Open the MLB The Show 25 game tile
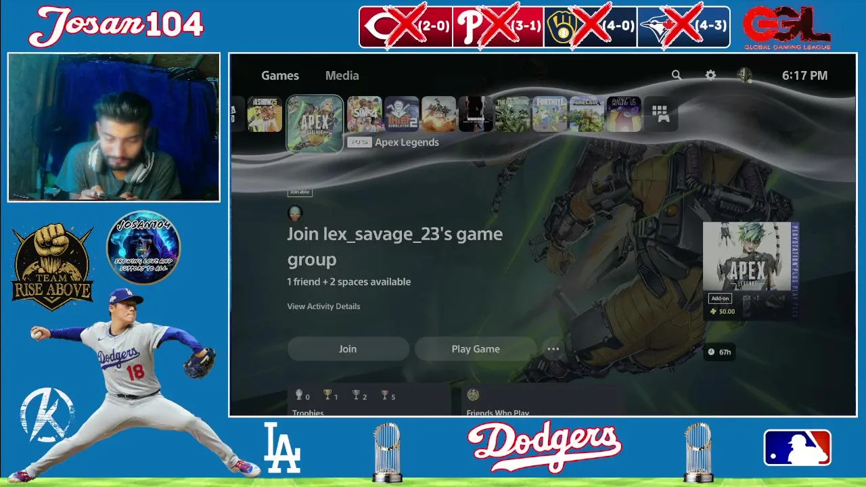Screen dimensions: 866x487 pos(265,114)
